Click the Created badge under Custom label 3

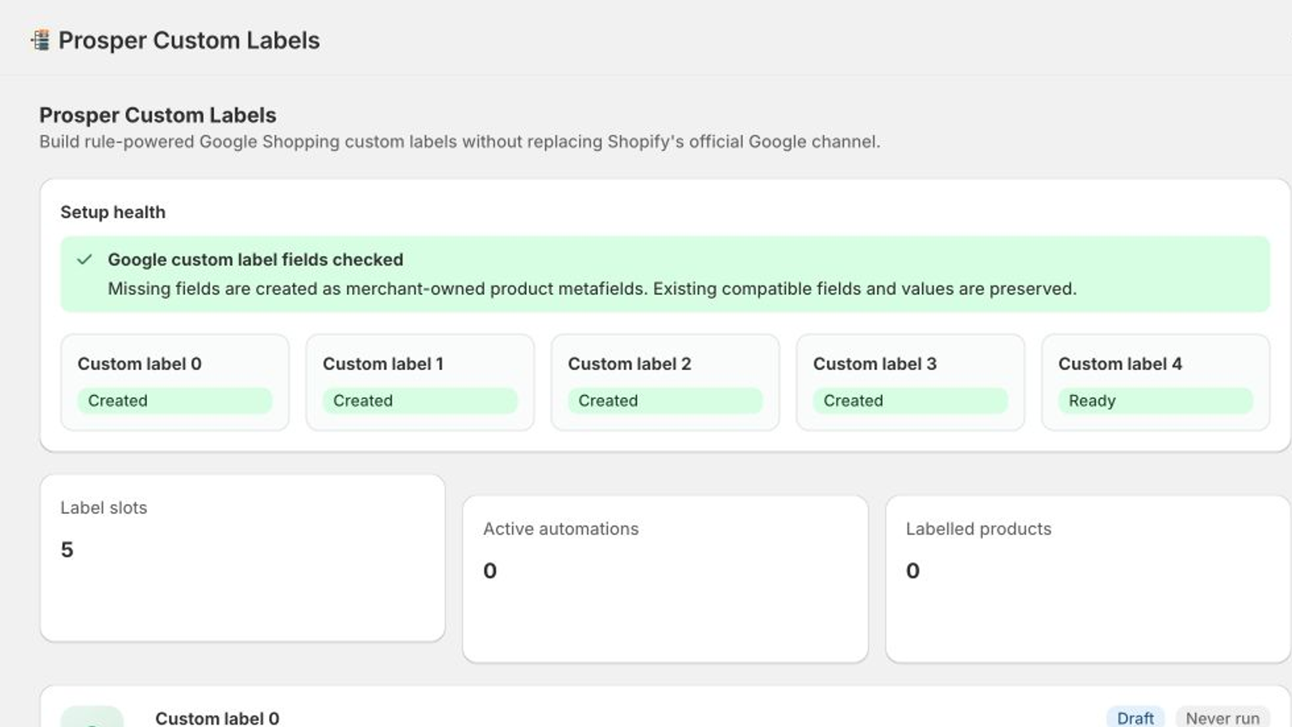pos(910,401)
